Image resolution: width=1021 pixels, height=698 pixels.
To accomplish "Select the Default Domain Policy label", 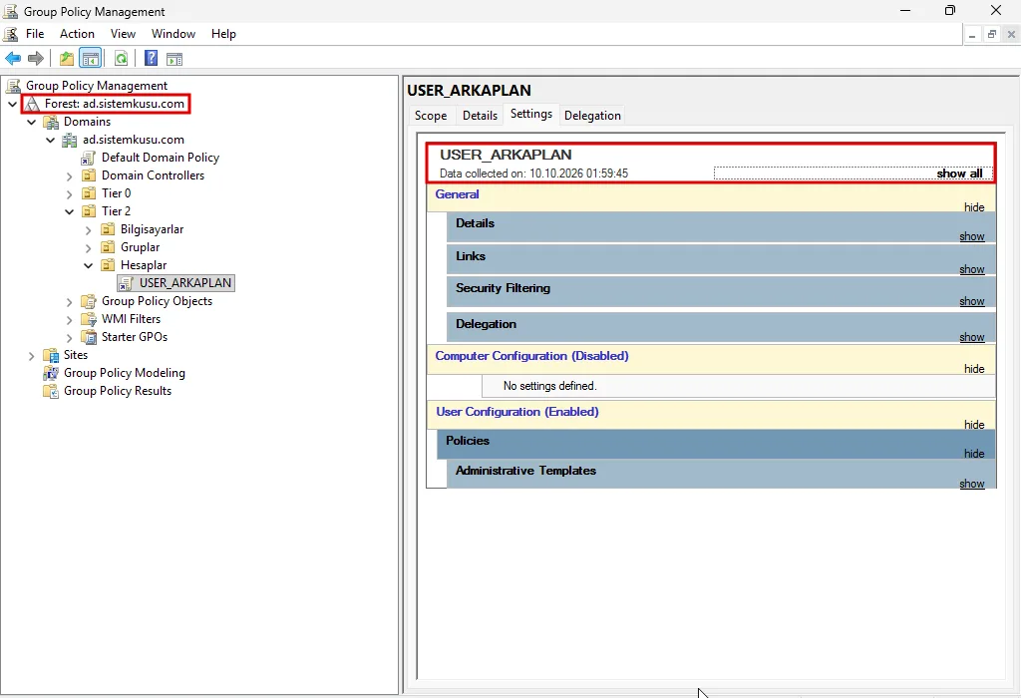I will tap(161, 158).
